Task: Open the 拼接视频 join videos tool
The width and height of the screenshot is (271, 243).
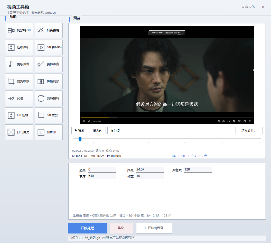Action: click(49, 81)
